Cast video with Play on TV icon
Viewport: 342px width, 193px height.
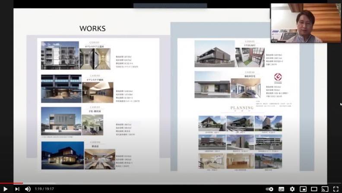[x=325, y=189]
